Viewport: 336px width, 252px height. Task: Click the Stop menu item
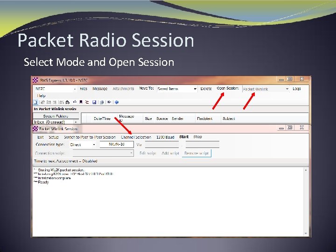point(197,137)
